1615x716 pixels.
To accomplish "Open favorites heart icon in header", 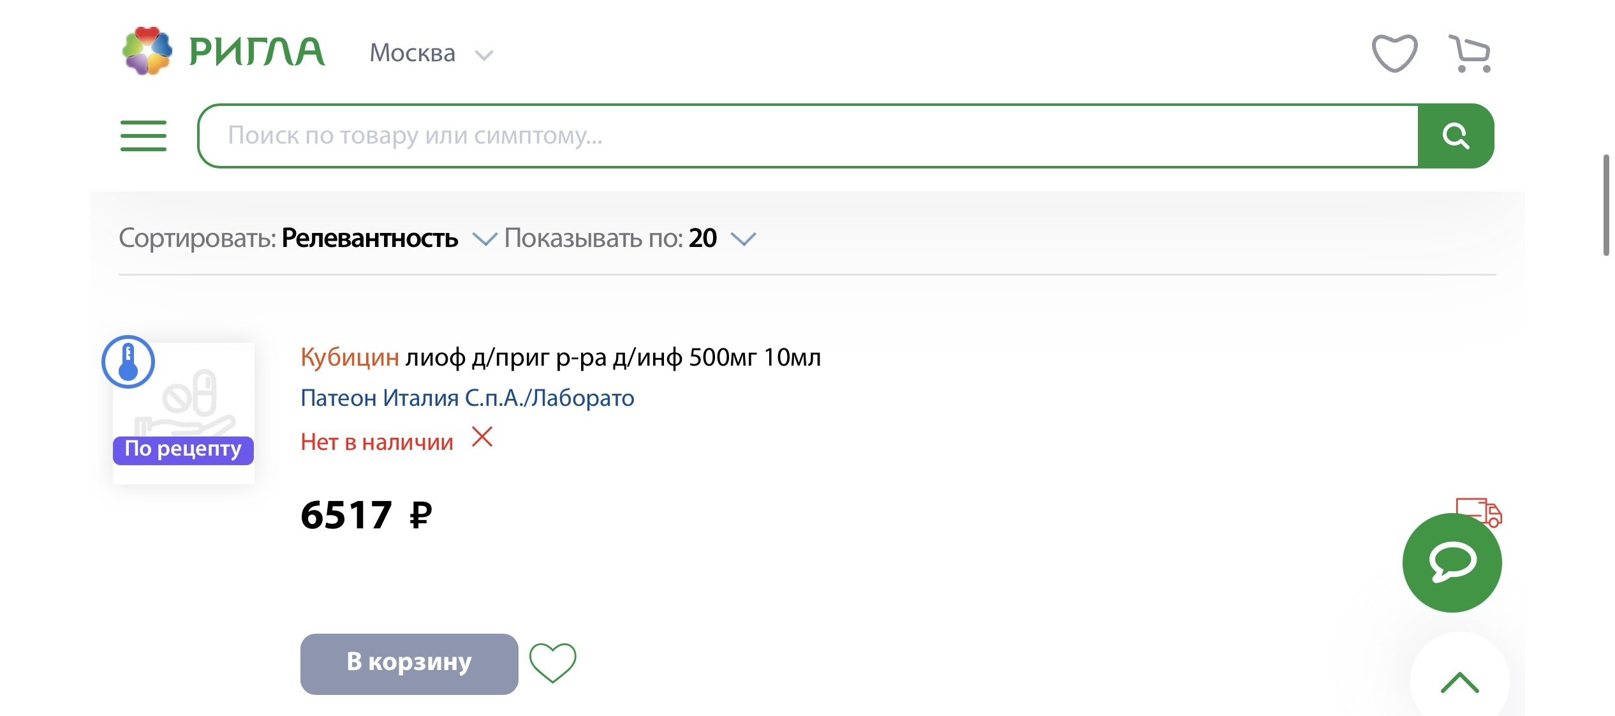I will [x=1394, y=53].
